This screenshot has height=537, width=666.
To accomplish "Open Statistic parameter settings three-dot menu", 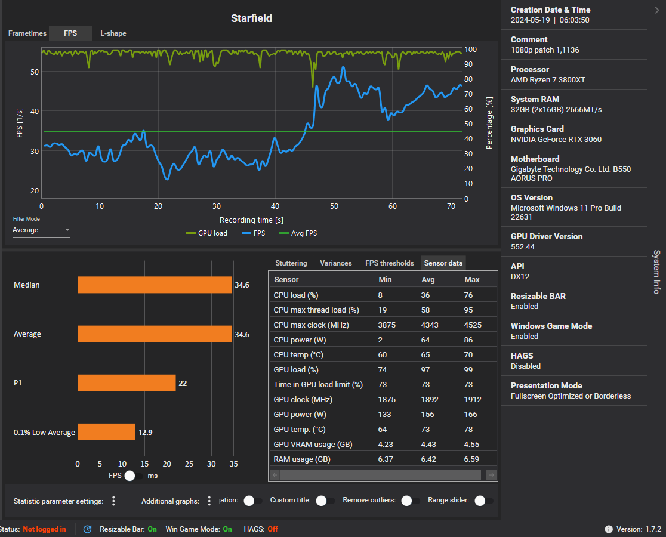I will (x=113, y=501).
